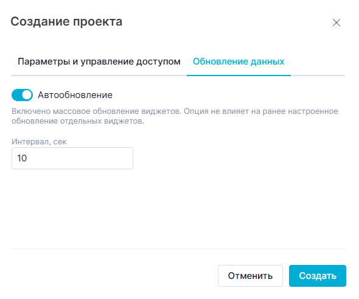
Task: Click the Отменить button
Action: [x=250, y=276]
